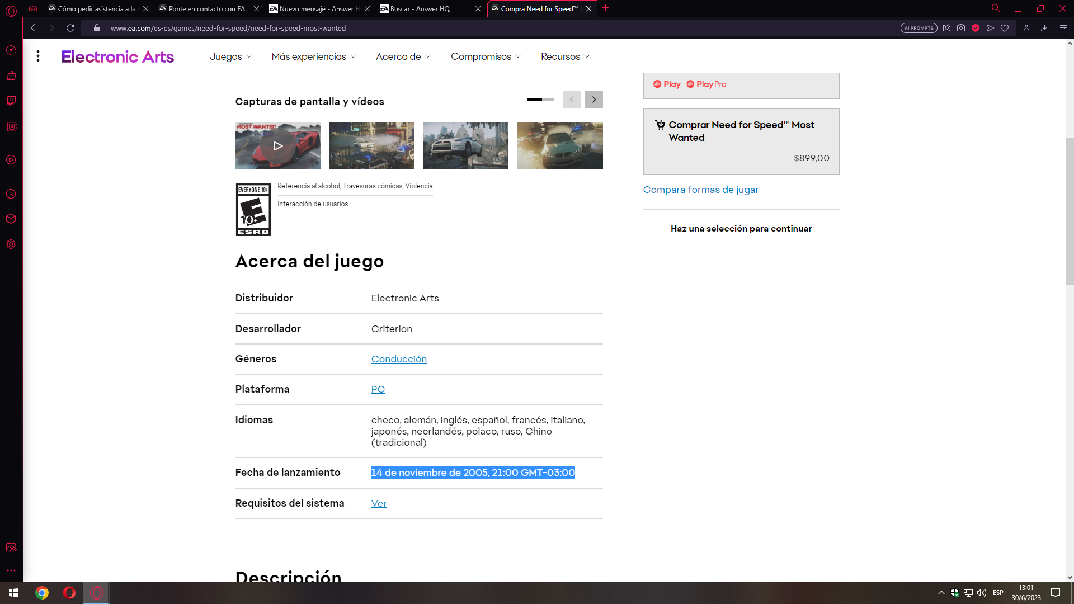This screenshot has height=604, width=1074.
Task: Open the user profile icon
Action: [1026, 28]
